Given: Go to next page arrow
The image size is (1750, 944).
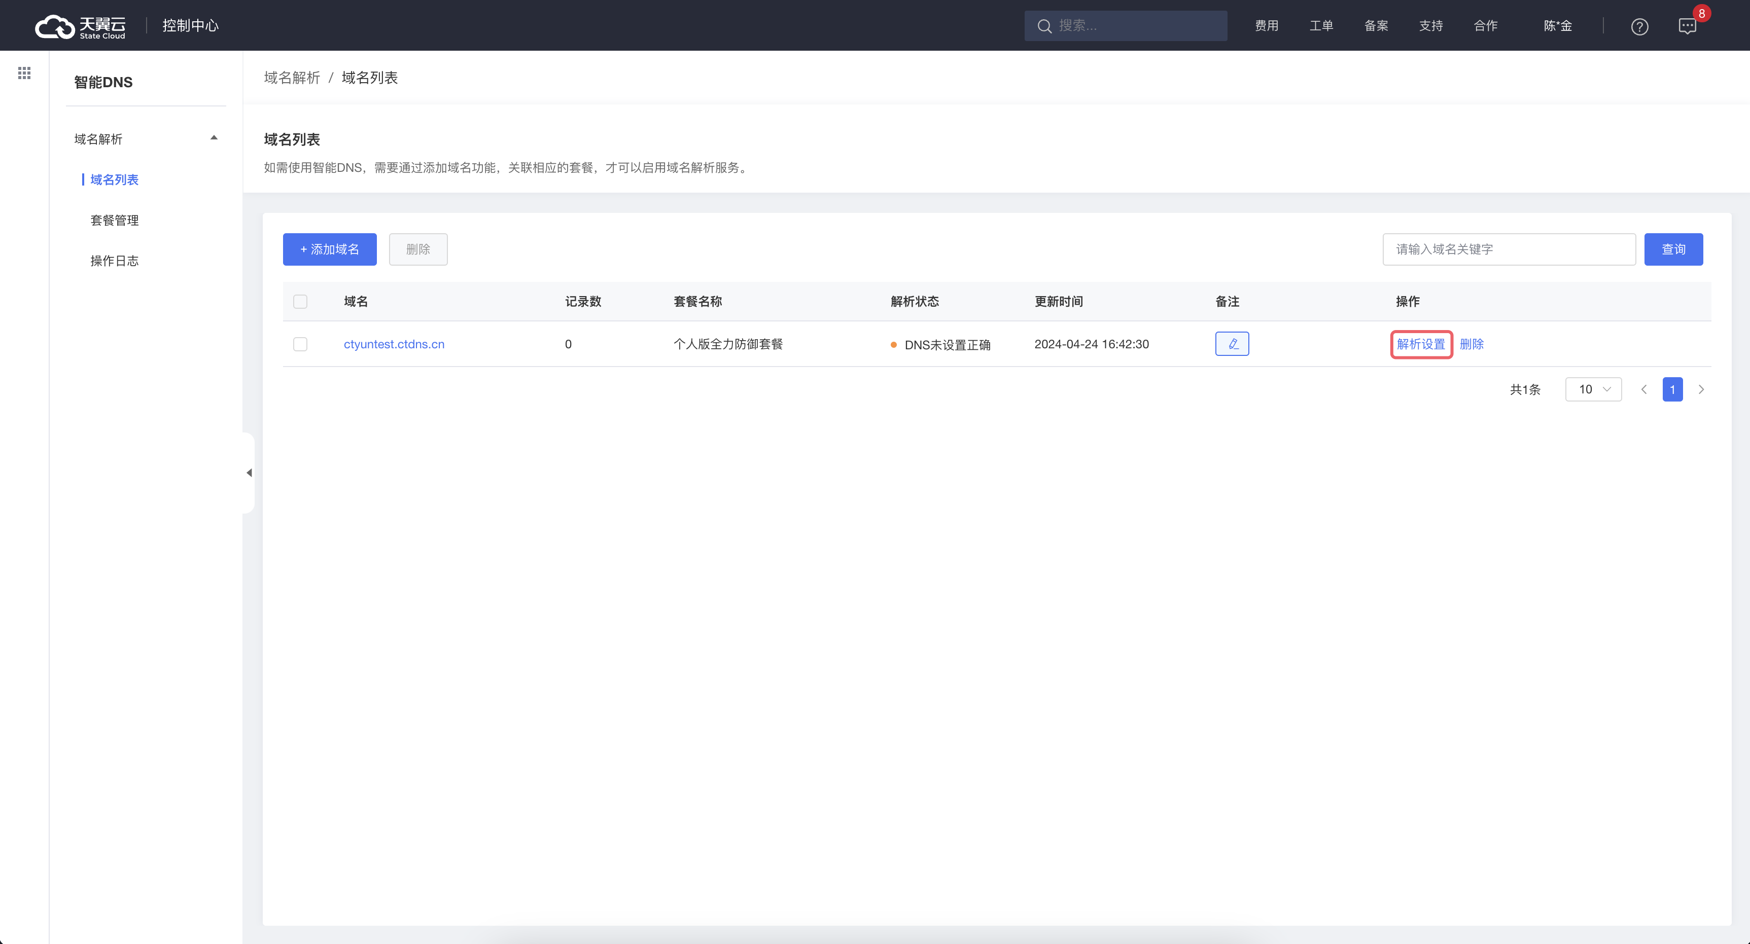Looking at the screenshot, I should [x=1701, y=389].
